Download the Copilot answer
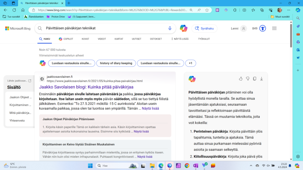Screen dimensions: 303x170 click(x=262, y=79)
